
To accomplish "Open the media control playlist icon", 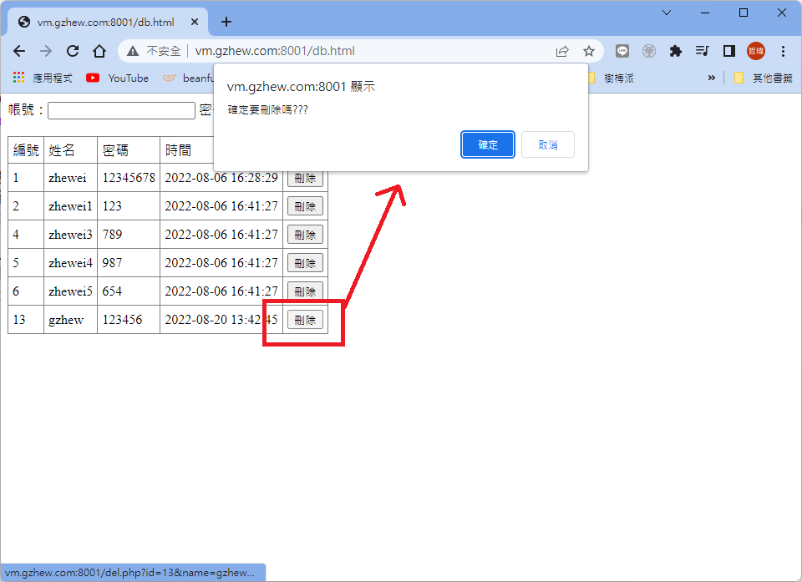I will pyautogui.click(x=703, y=51).
